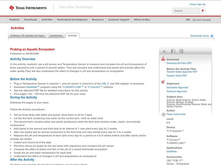Submit search with the red arrow button
The width and height of the screenshot is (221, 165).
tap(202, 10)
